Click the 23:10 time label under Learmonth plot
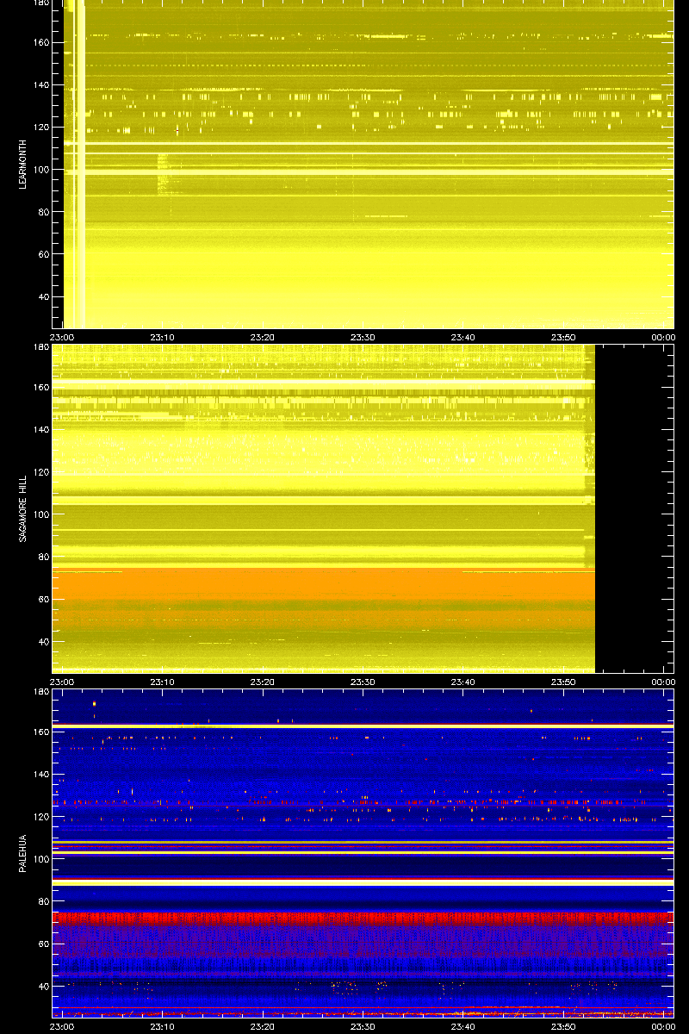The width and height of the screenshot is (689, 1034). coord(163,337)
